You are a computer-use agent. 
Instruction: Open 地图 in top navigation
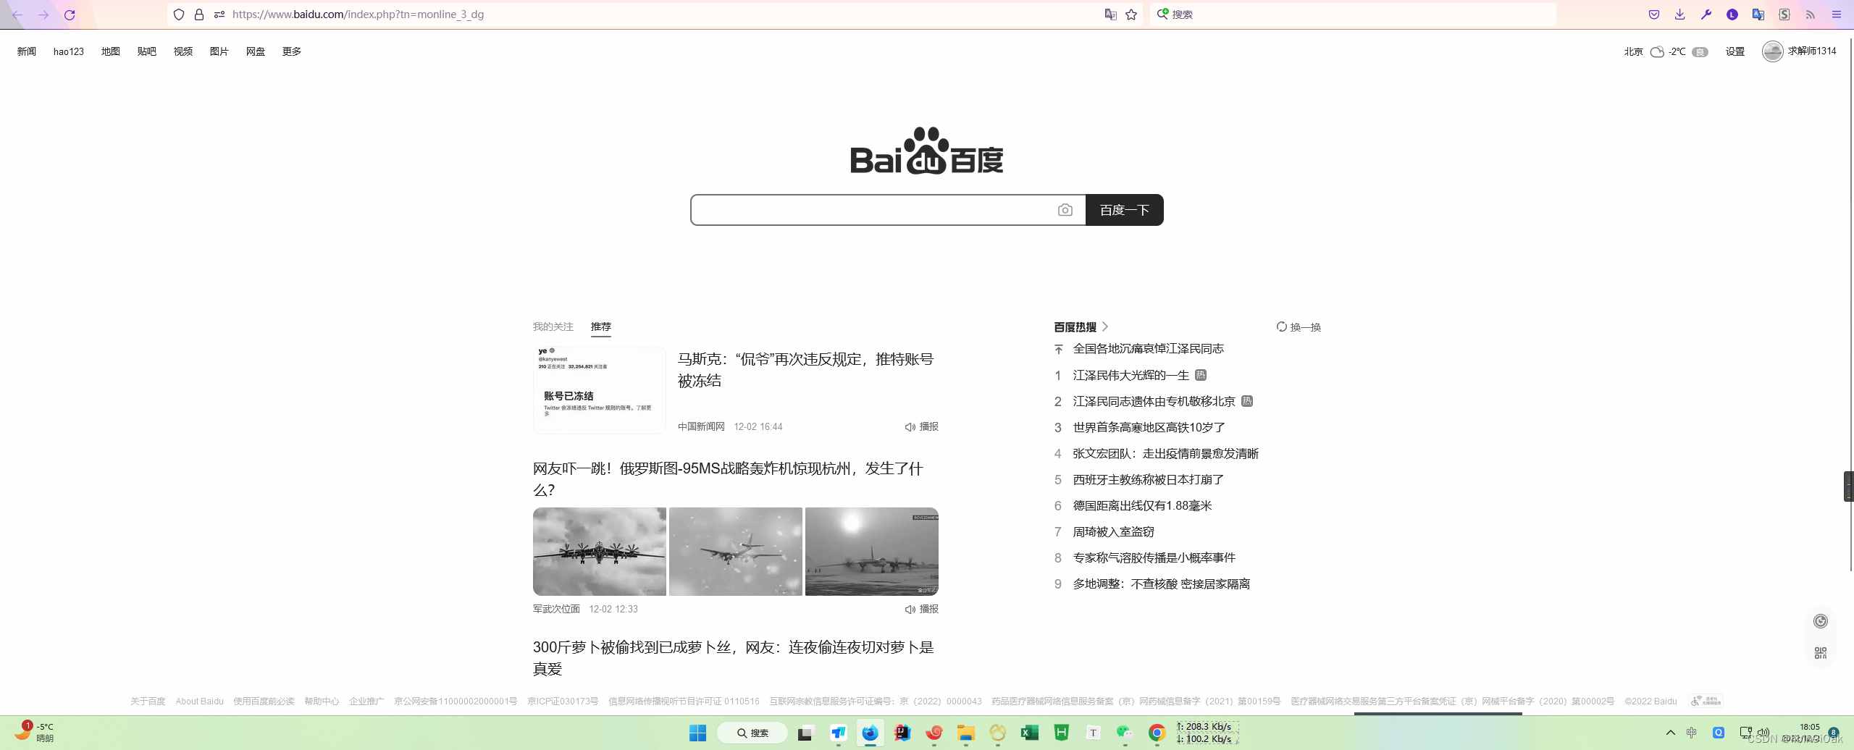[x=111, y=51]
